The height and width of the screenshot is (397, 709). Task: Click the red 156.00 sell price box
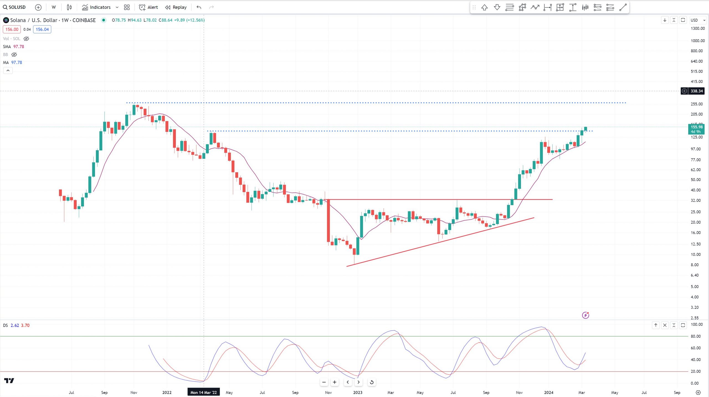pyautogui.click(x=12, y=29)
